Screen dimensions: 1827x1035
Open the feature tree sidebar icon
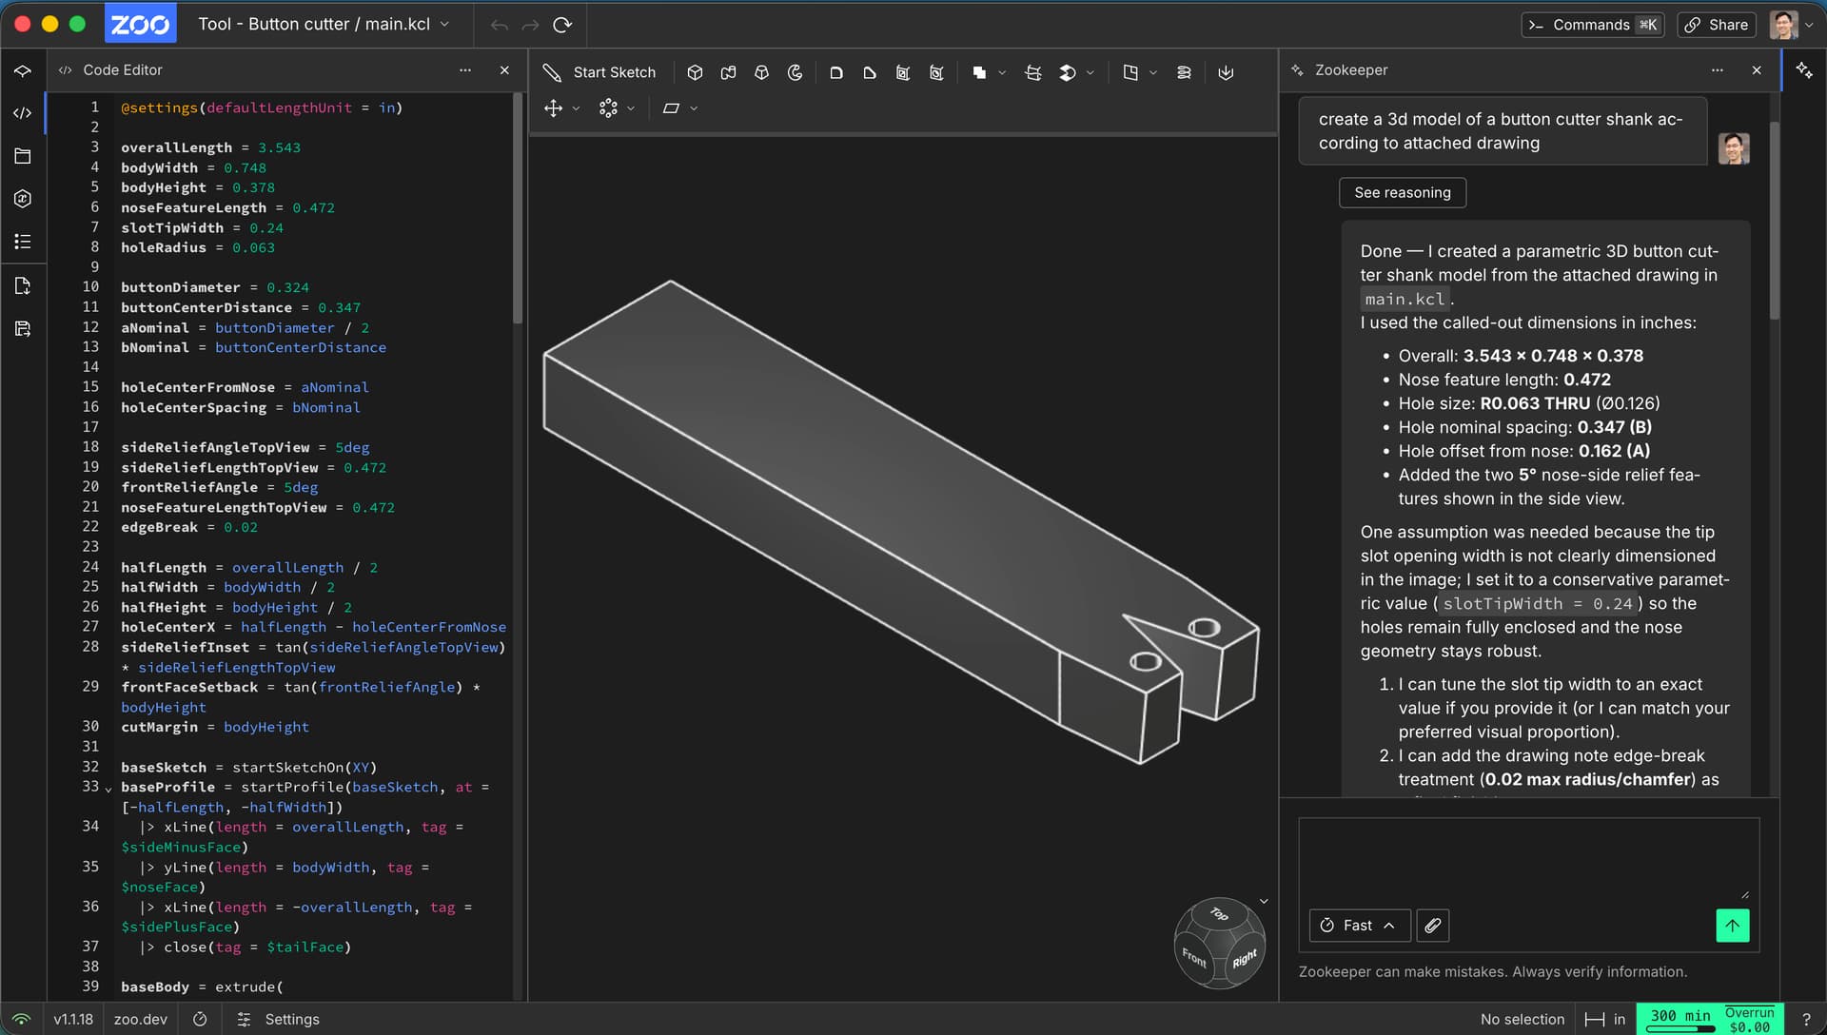(x=23, y=70)
